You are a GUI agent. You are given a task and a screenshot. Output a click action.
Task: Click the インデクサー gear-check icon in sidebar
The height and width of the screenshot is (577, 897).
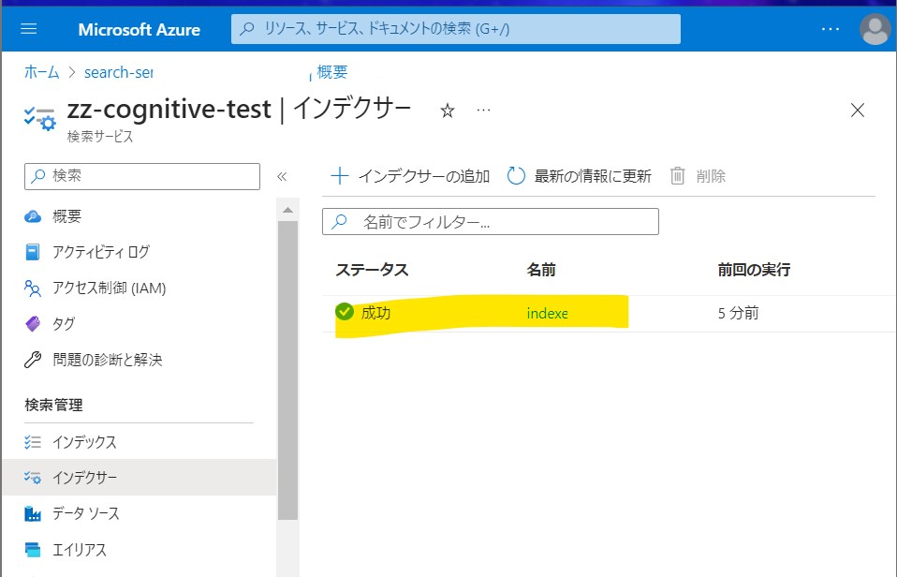click(33, 477)
